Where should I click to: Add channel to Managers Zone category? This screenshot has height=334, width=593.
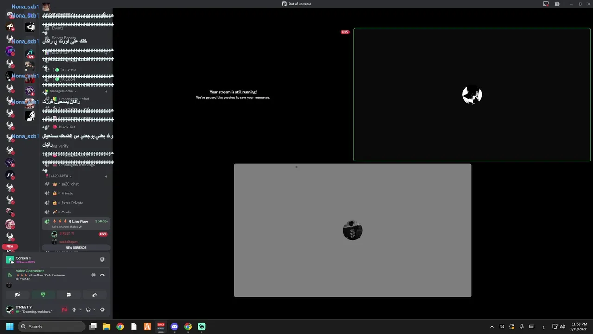coord(106,91)
